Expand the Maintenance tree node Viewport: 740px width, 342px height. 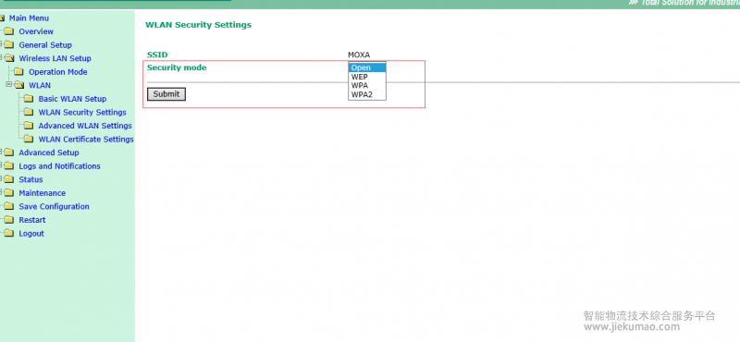coord(1,192)
